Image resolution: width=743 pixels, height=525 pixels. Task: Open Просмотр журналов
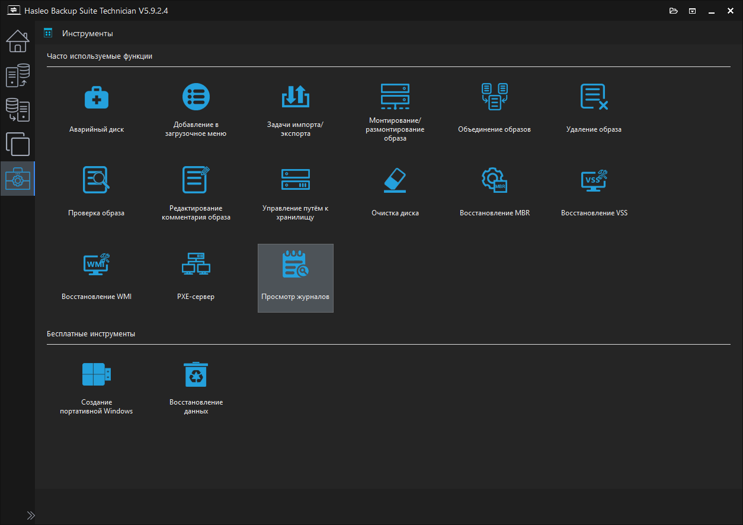pos(296,278)
